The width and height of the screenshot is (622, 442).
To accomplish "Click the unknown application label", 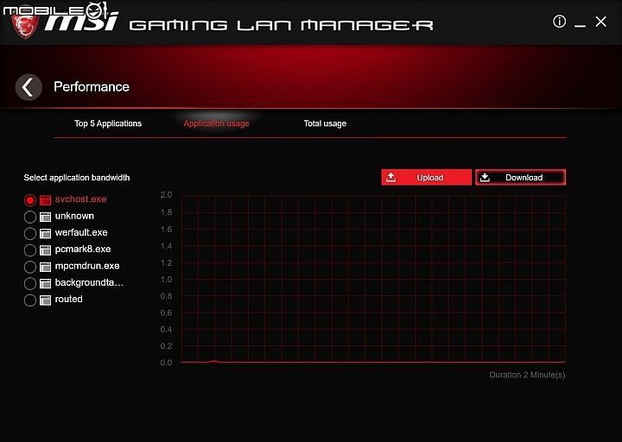I will (74, 216).
